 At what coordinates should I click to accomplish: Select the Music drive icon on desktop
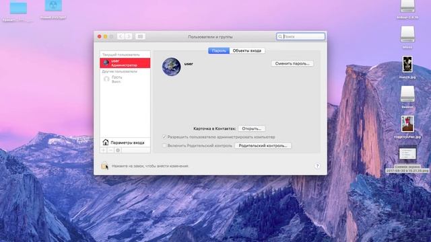point(407,34)
